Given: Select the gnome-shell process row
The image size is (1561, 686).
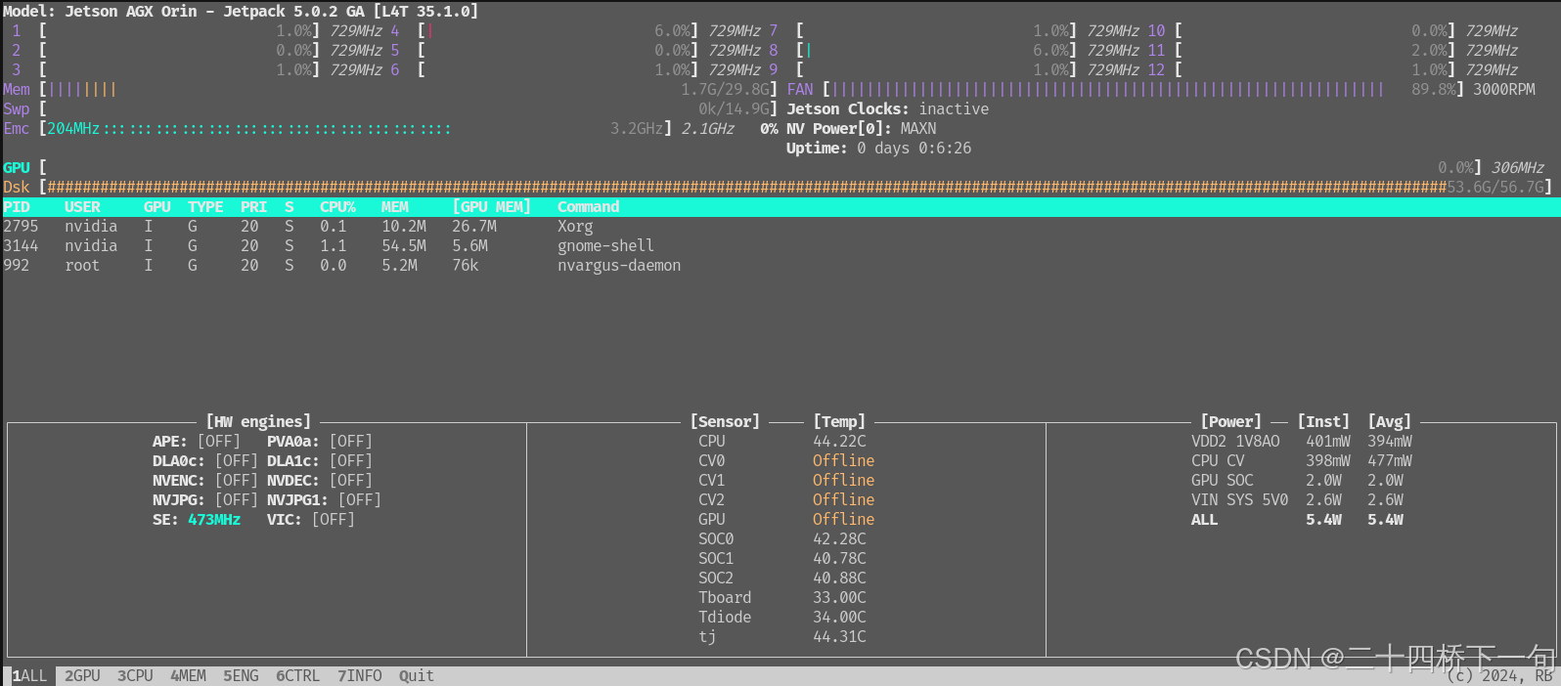Looking at the screenshot, I should [780, 246].
